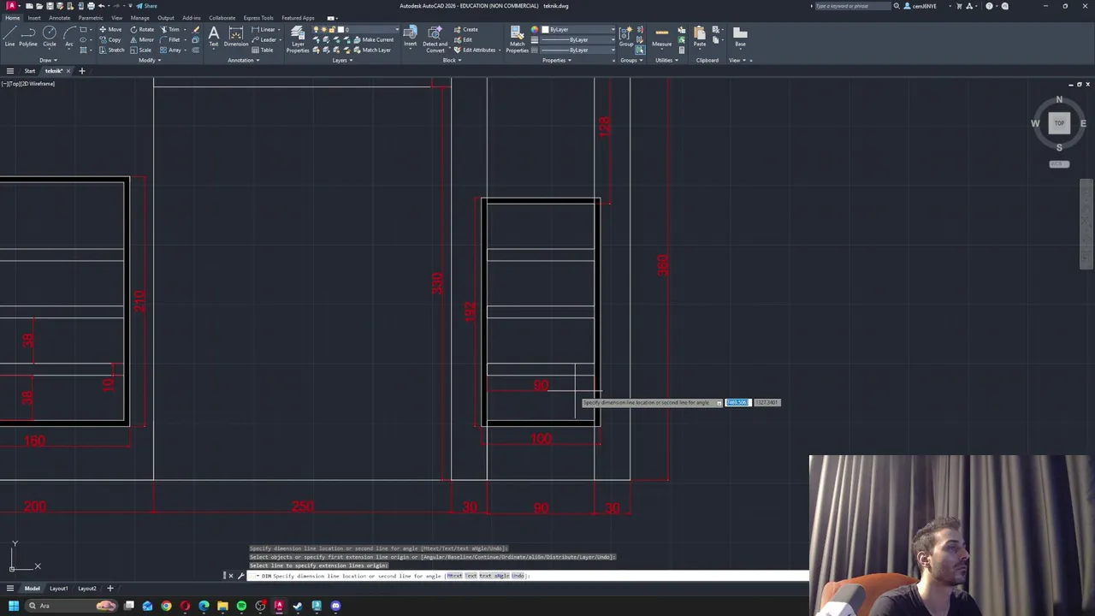Toggle group selection mode in Groups panel

click(640, 50)
